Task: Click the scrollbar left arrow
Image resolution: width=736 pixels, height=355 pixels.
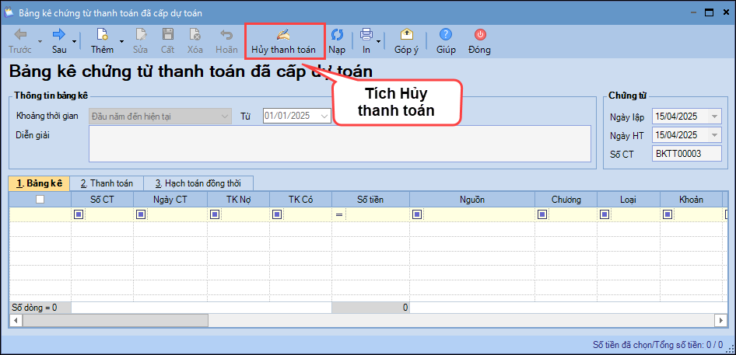Action: [x=16, y=320]
